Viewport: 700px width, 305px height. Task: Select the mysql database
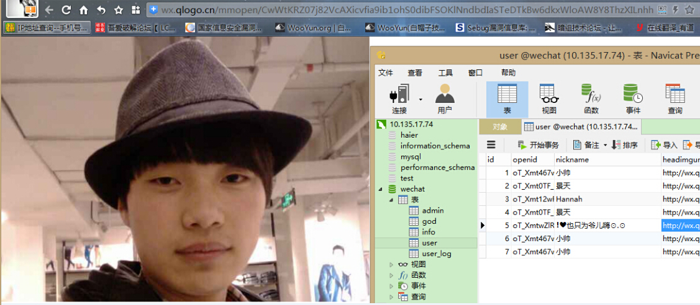(x=411, y=157)
